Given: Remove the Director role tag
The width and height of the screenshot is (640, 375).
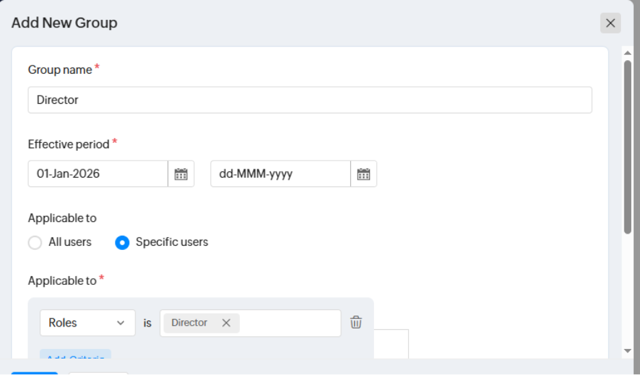Looking at the screenshot, I should click(226, 323).
